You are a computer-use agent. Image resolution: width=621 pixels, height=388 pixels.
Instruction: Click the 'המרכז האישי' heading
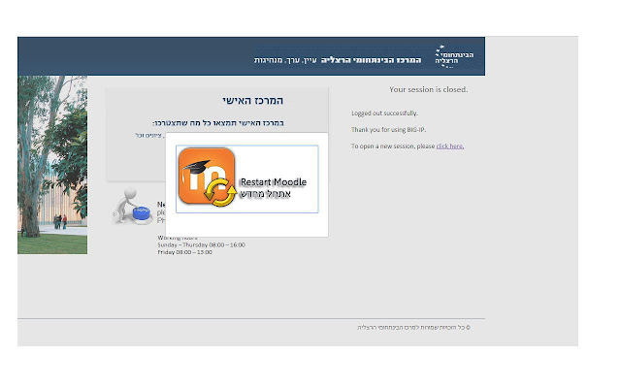252,101
